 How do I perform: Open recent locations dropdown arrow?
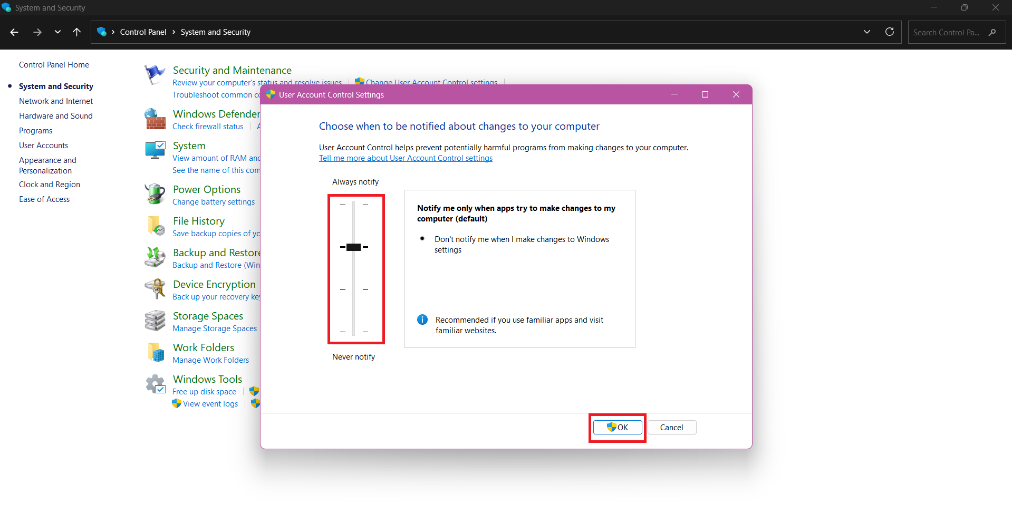57,32
